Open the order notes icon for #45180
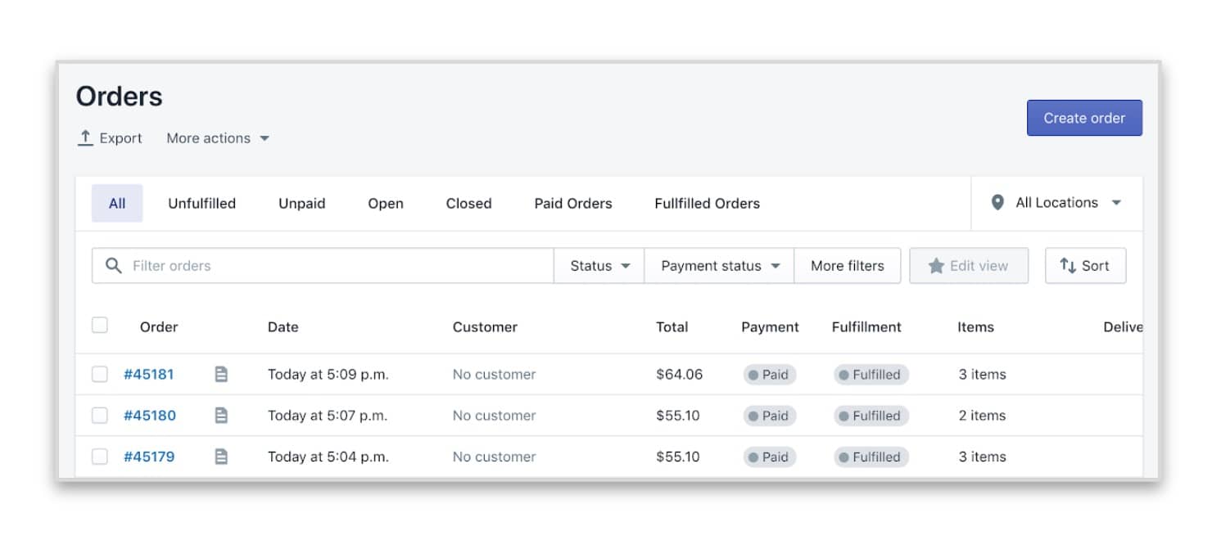 coord(220,415)
